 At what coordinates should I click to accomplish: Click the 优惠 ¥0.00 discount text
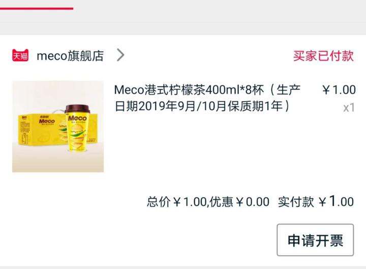[239, 202]
